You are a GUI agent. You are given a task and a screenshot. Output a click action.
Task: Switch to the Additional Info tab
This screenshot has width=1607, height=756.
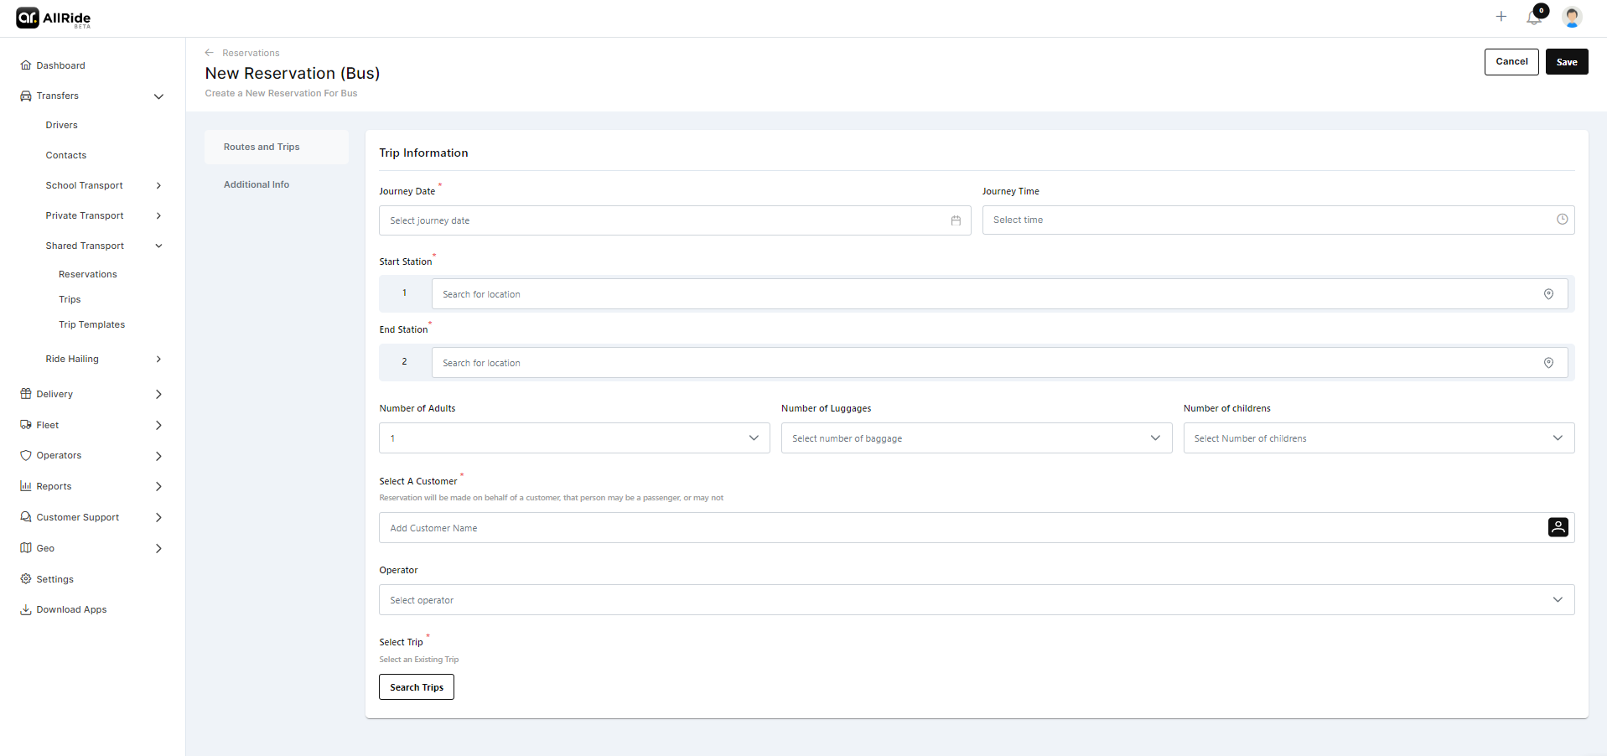click(x=257, y=184)
